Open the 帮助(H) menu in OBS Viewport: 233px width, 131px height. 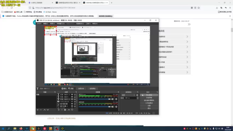click(x=95, y=24)
